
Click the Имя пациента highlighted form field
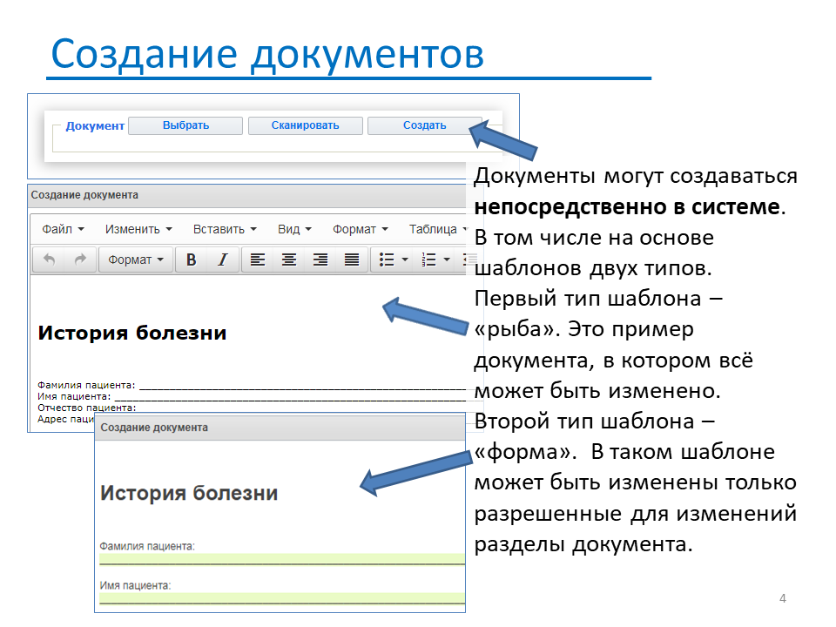coord(282,598)
